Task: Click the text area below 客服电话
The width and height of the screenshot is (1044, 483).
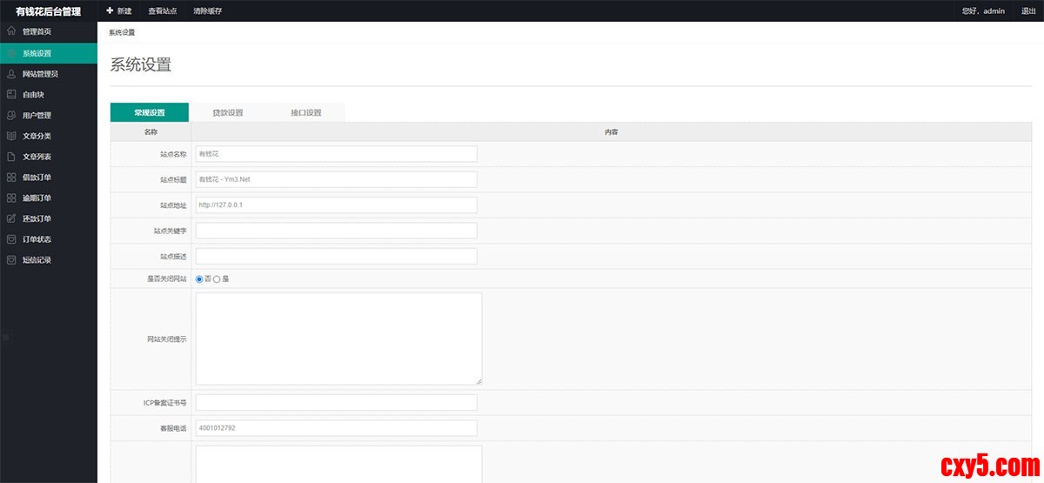Action: click(x=338, y=464)
